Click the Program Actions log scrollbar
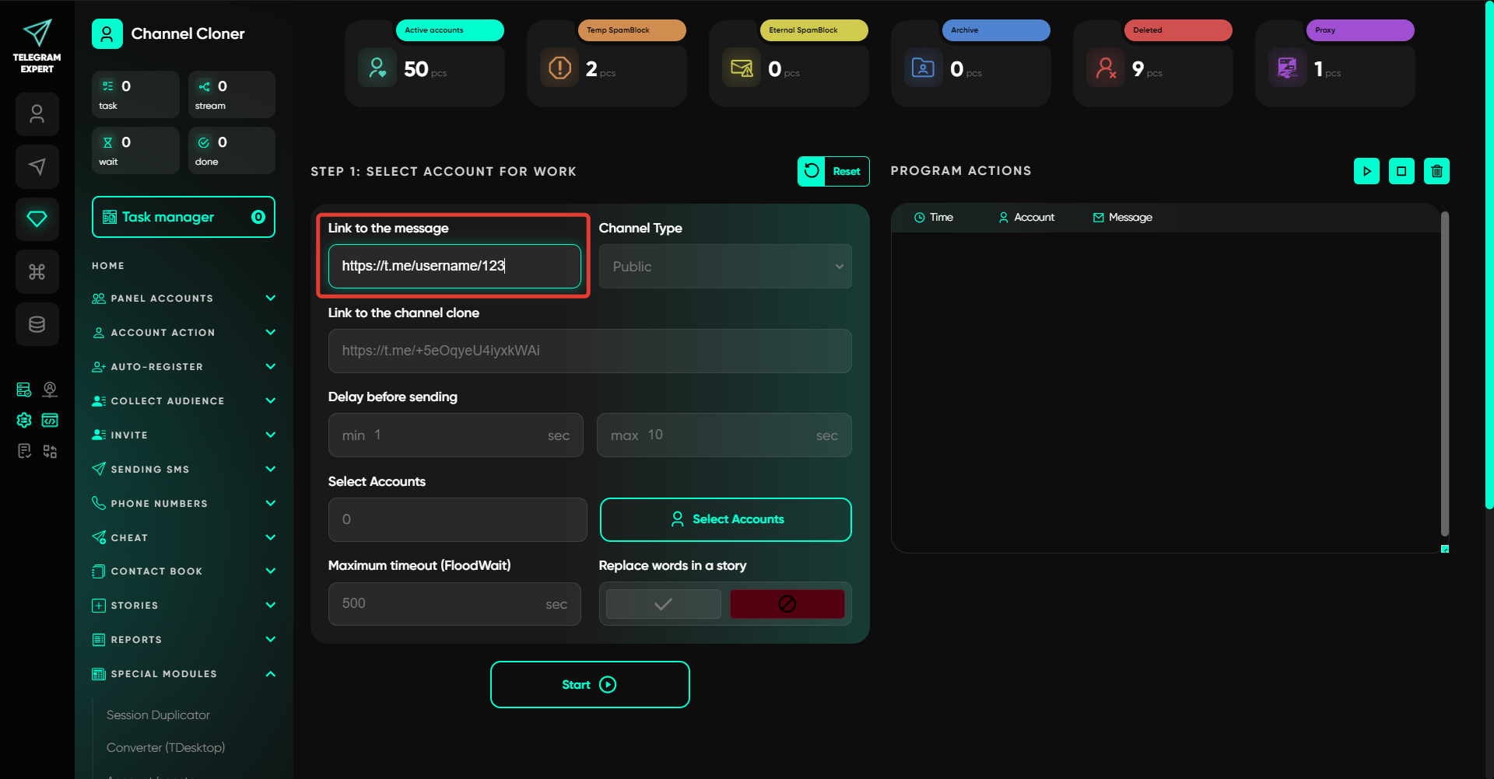The image size is (1494, 779). click(x=1444, y=373)
